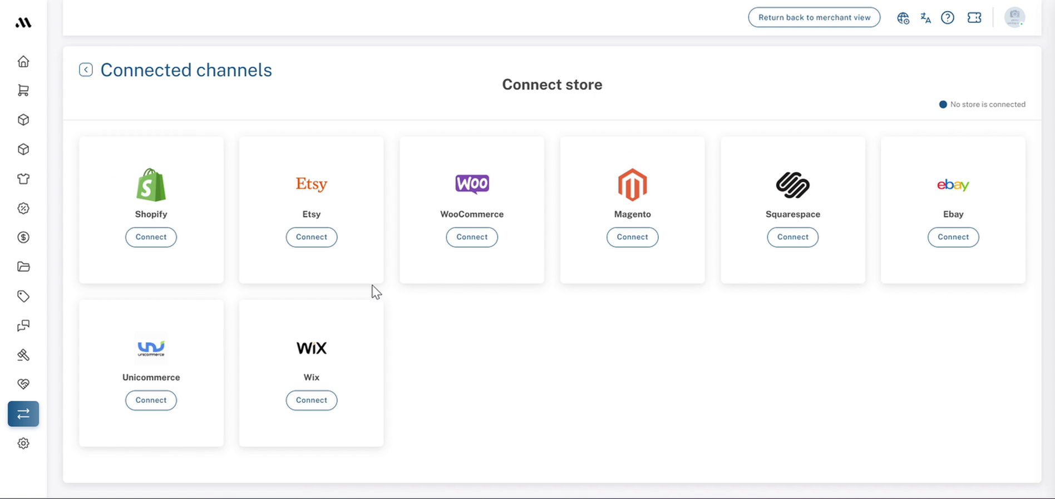Screen dimensions: 1055x499
Task: Connect the Ebay channel
Action: tap(953, 237)
